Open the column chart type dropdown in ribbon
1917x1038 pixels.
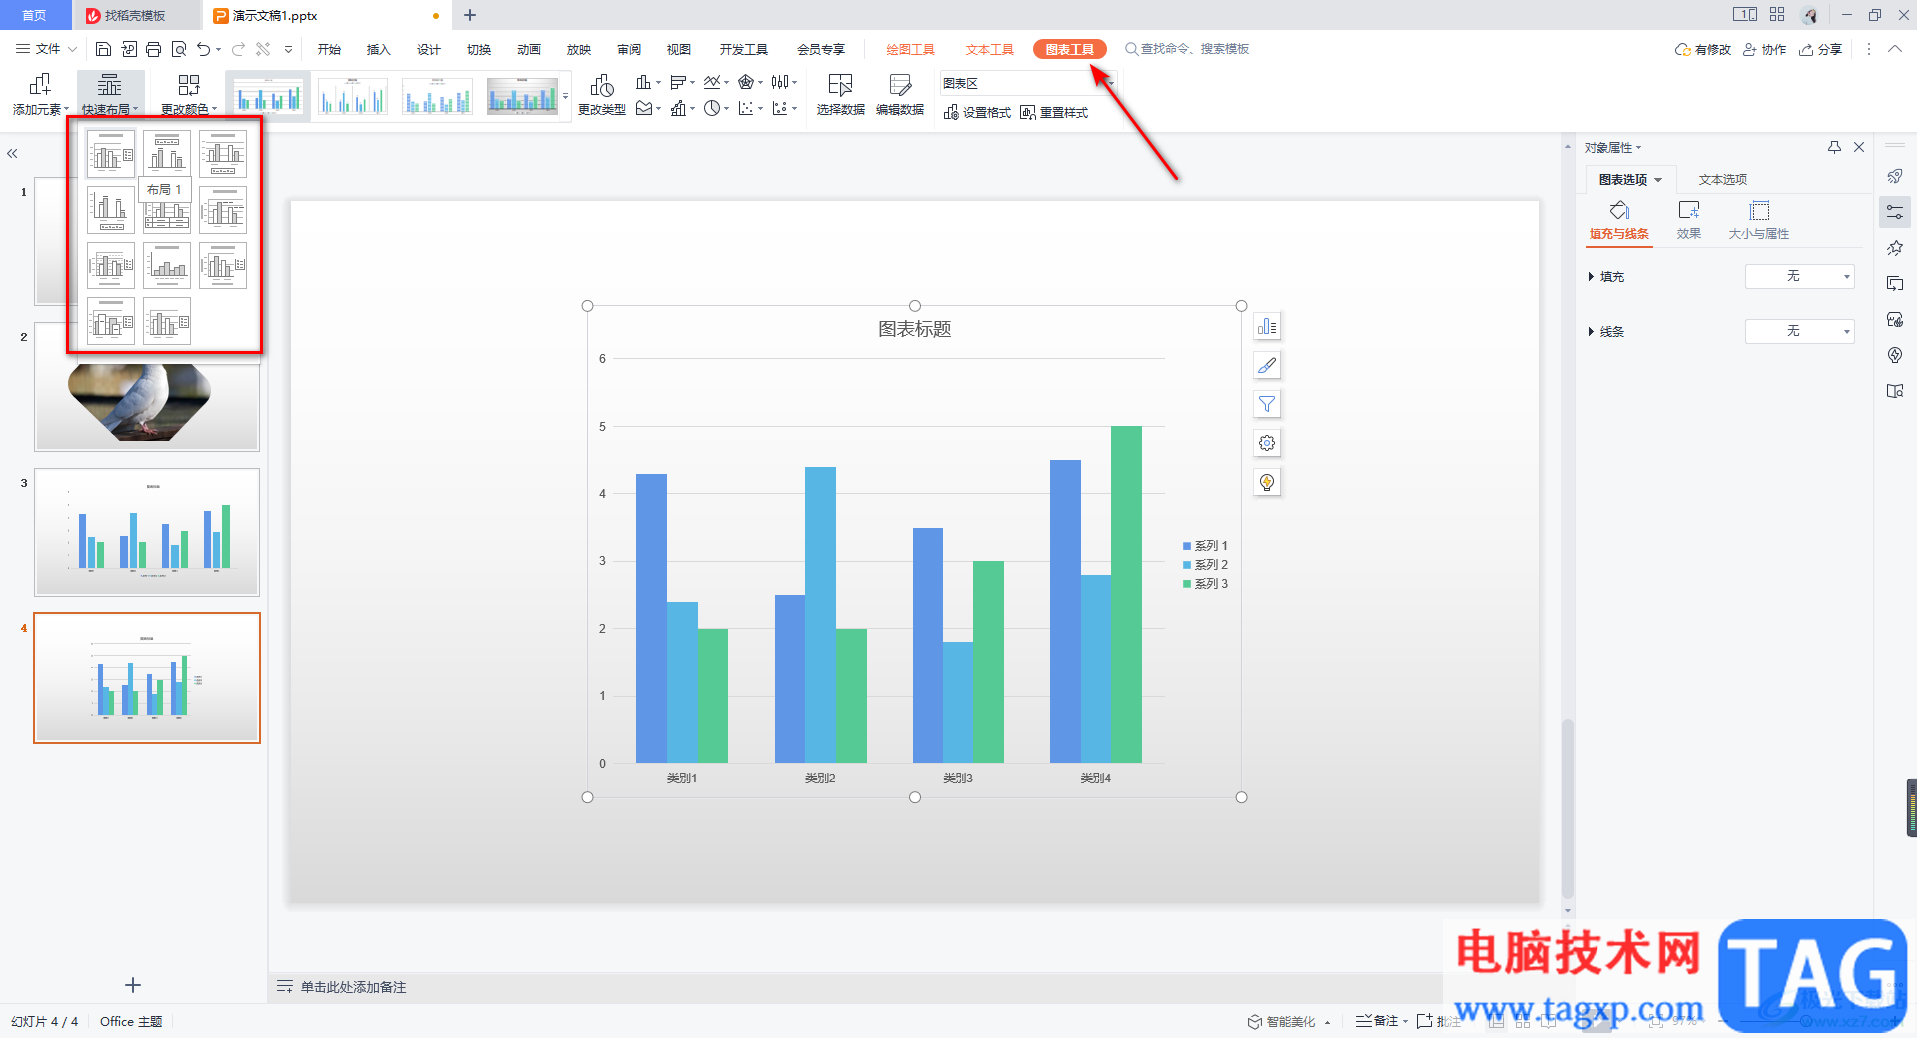pos(649,82)
